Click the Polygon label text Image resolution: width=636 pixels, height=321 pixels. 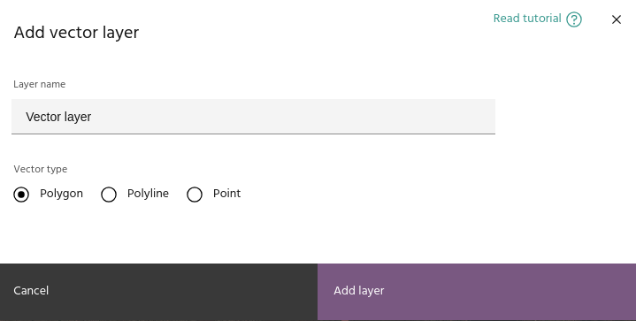coord(61,194)
